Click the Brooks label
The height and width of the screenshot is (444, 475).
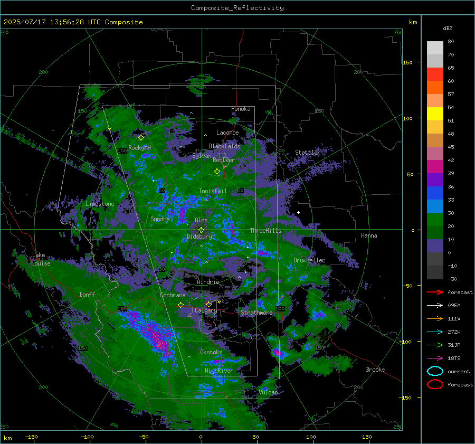[x=375, y=370]
